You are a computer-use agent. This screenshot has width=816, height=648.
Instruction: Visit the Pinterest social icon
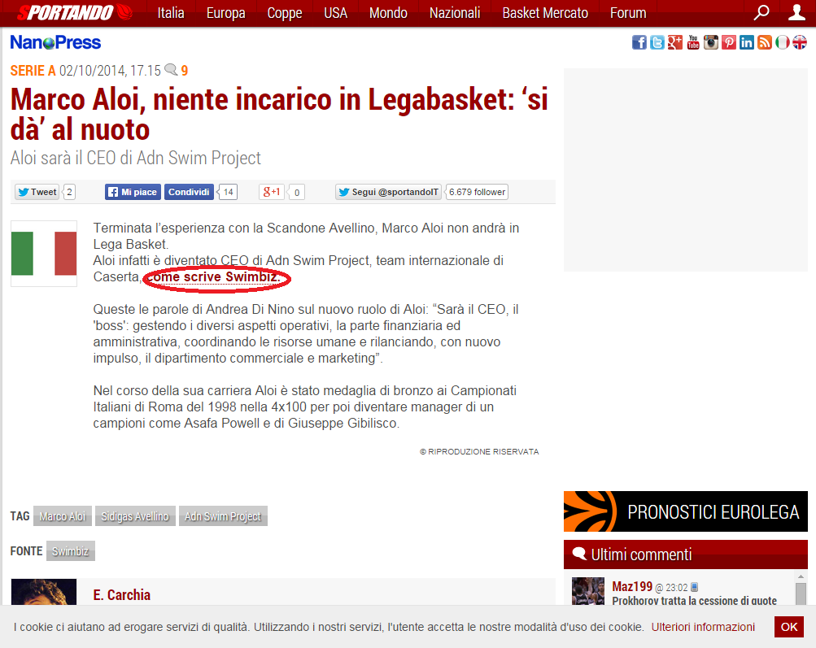point(729,42)
